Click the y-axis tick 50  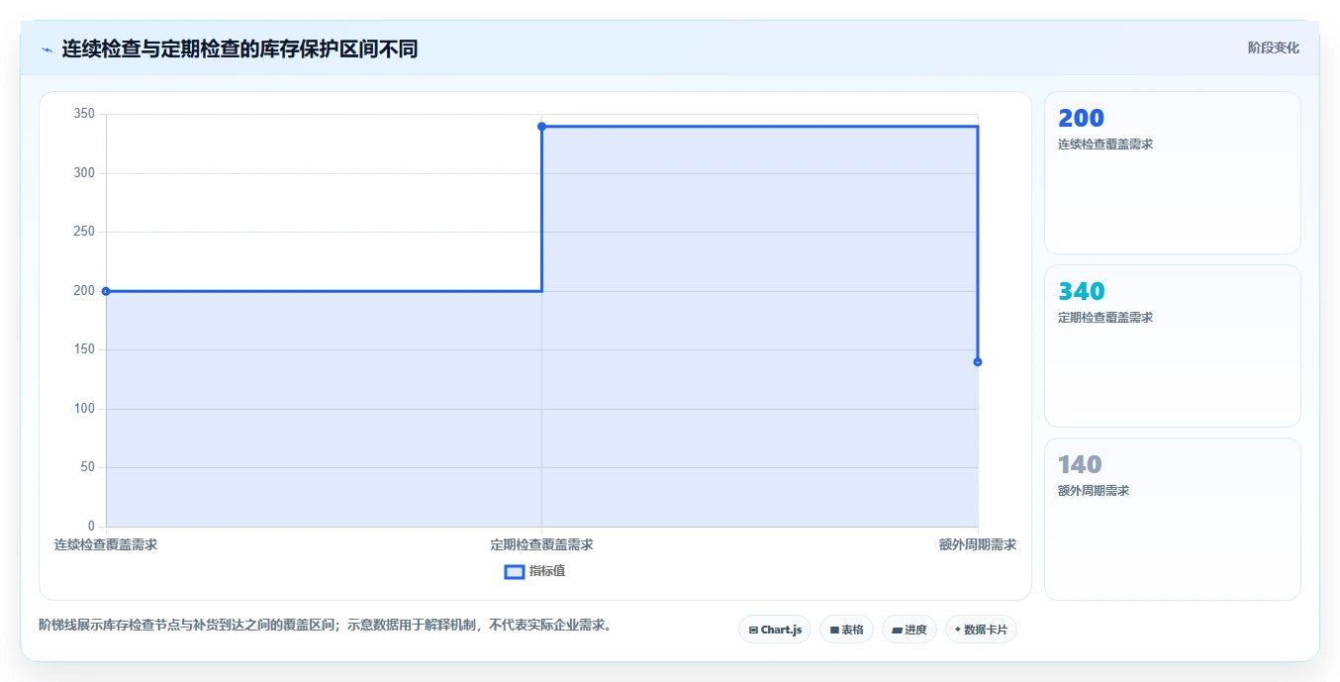click(x=88, y=467)
